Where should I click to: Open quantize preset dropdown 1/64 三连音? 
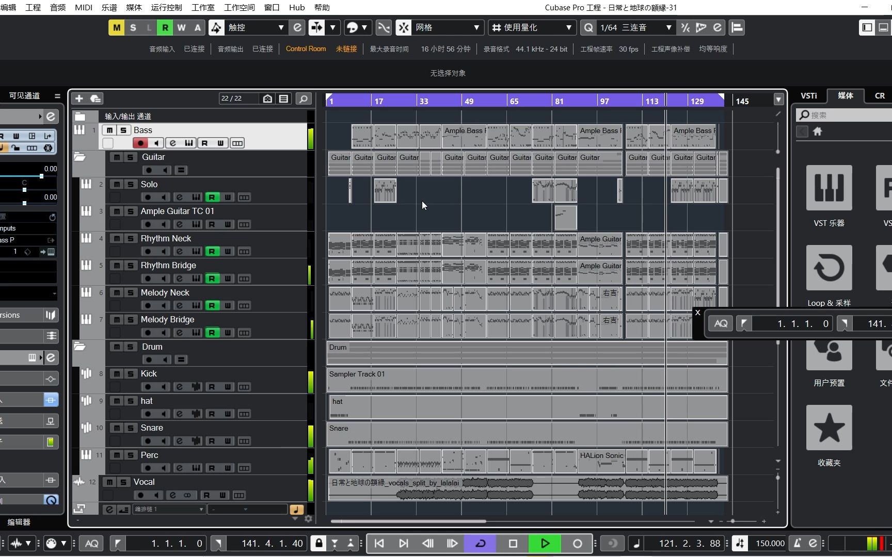(635, 27)
